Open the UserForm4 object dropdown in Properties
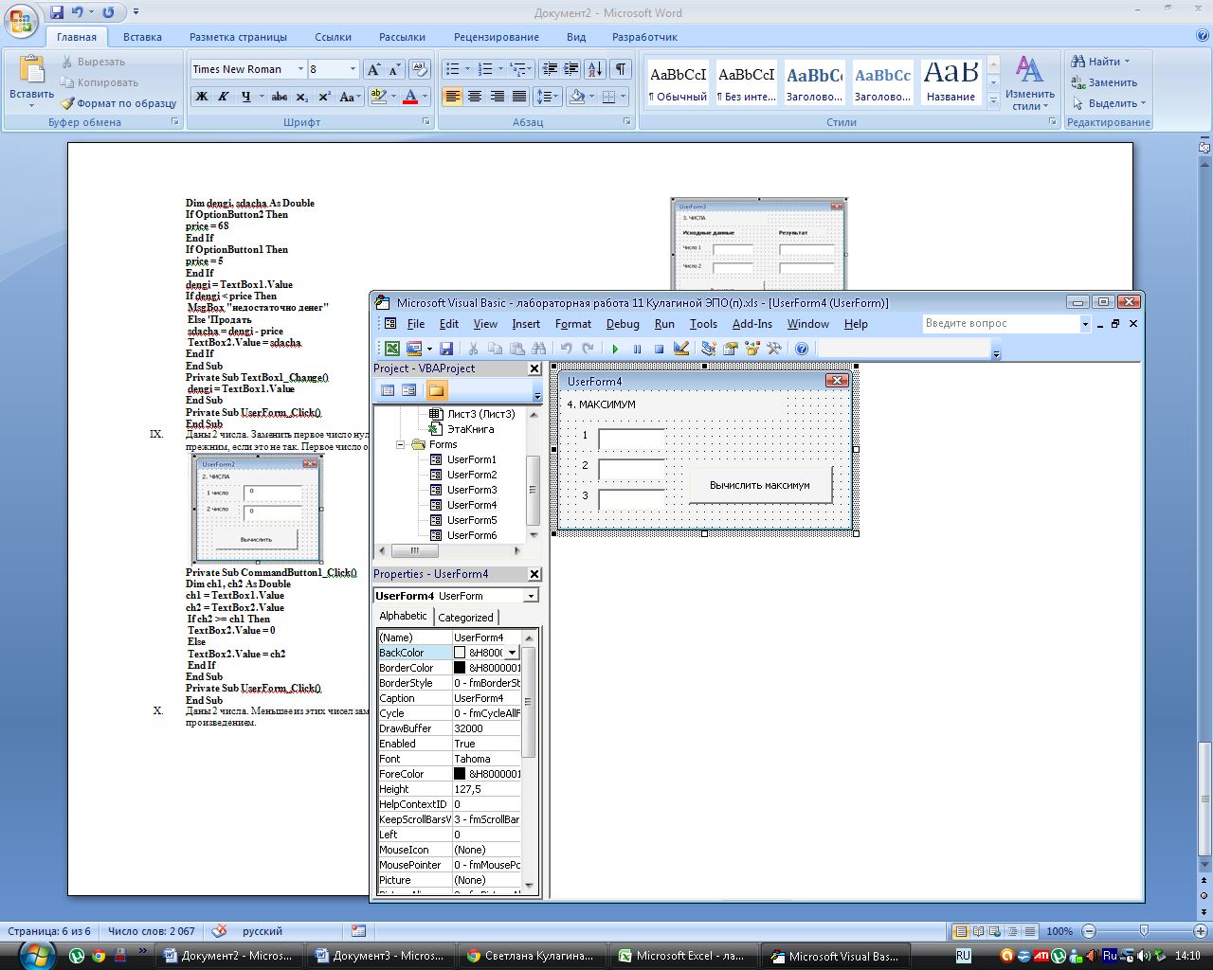1213x970 pixels. click(x=531, y=596)
